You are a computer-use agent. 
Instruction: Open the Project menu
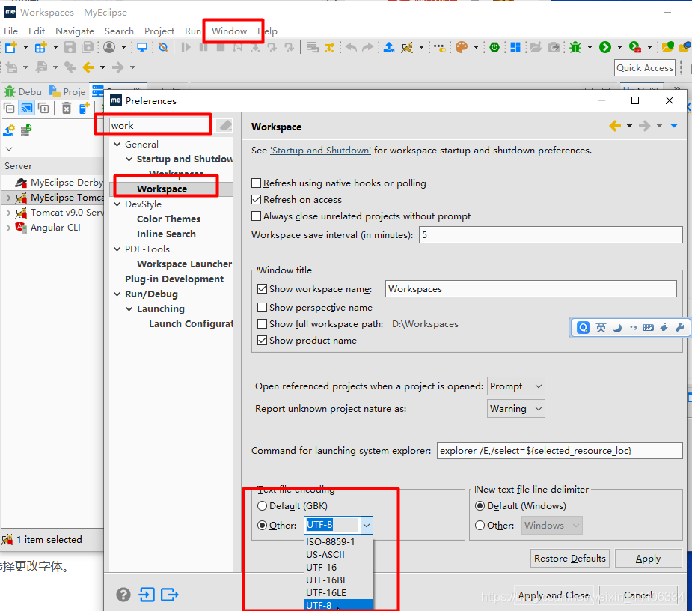(x=159, y=31)
